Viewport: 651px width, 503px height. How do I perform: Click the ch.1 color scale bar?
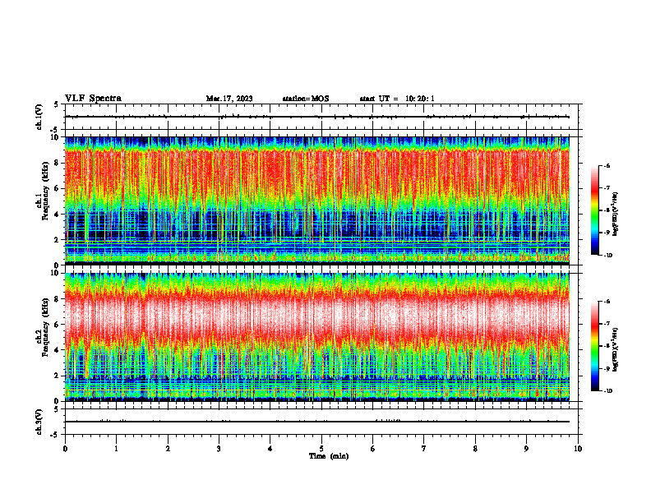tap(595, 210)
